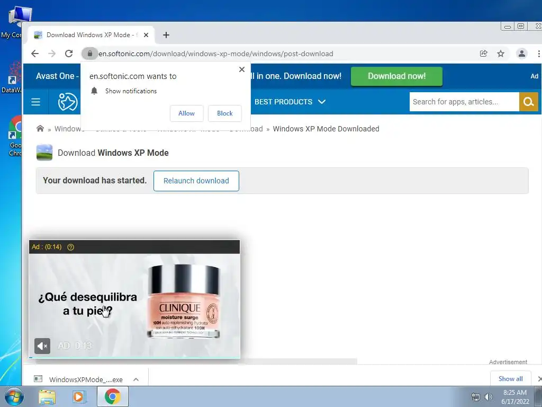Click the Windows XP Mode Downloaded breadcrumb
The height and width of the screenshot is (407, 542).
tap(326, 129)
